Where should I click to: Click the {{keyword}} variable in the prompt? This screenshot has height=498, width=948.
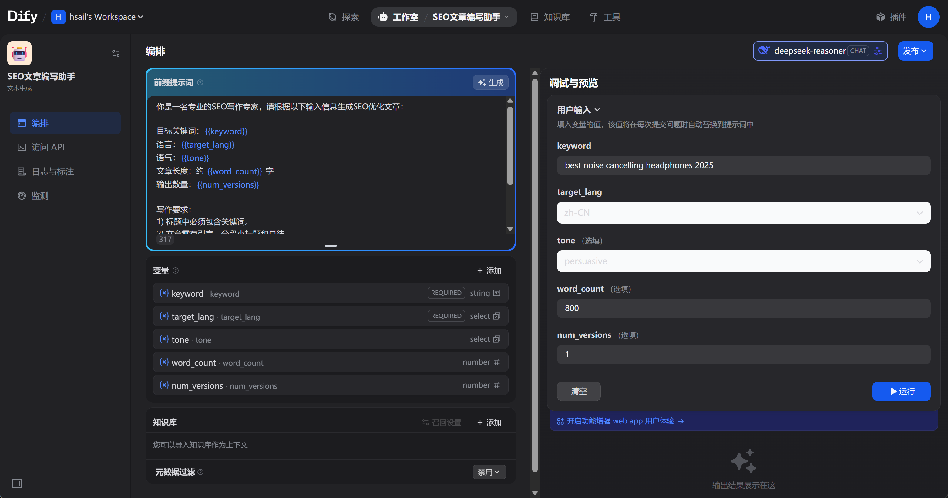coord(226,131)
